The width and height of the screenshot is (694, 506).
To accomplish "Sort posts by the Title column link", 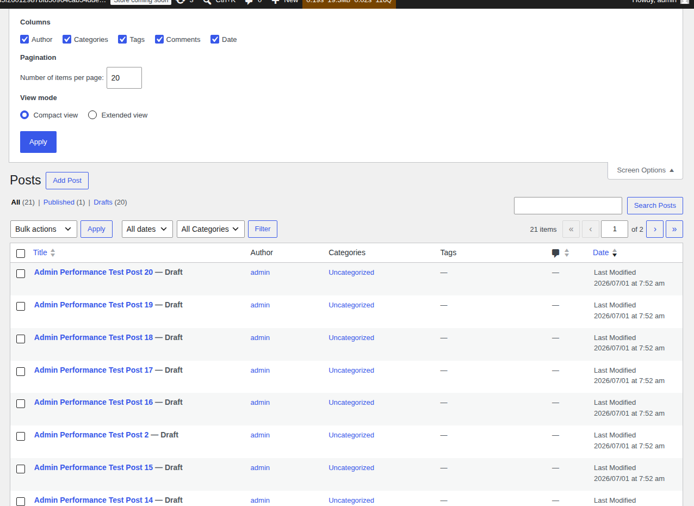I will pyautogui.click(x=40, y=252).
